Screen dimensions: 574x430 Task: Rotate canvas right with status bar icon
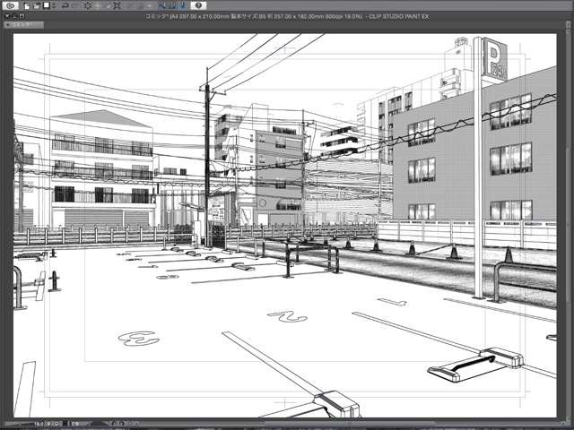pyautogui.click(x=122, y=424)
